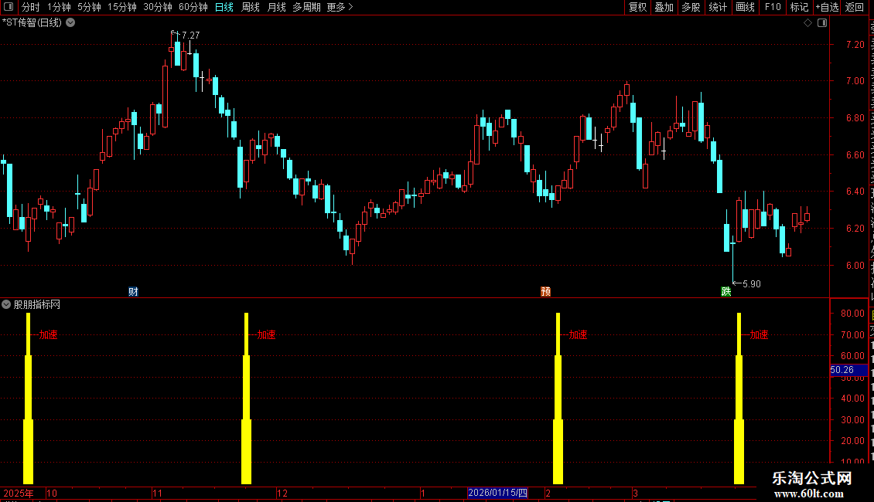Add stock via +自选 button
Image resolution: width=874 pixels, height=502 pixels.
click(x=827, y=7)
